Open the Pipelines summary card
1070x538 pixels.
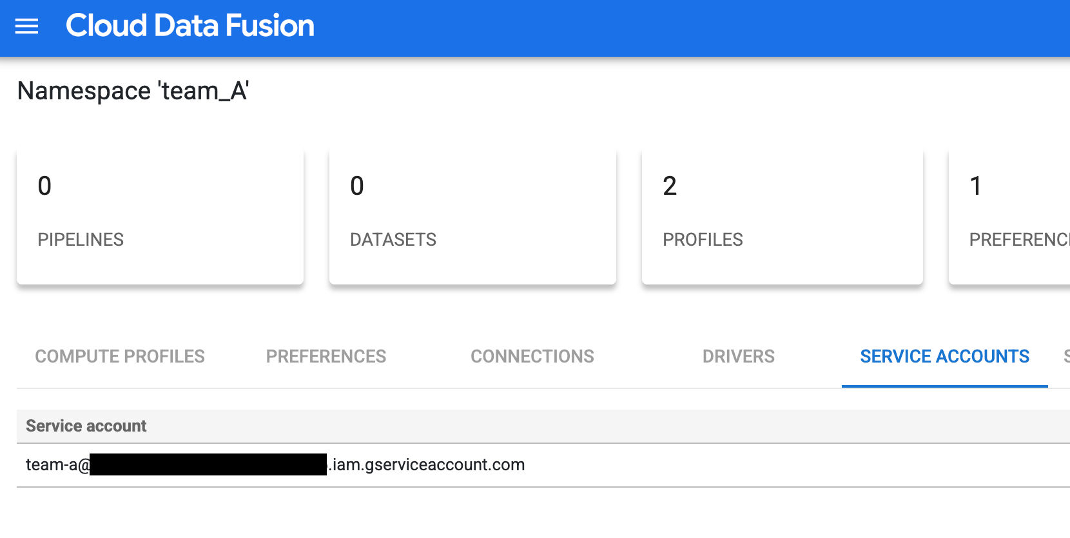pyautogui.click(x=160, y=216)
